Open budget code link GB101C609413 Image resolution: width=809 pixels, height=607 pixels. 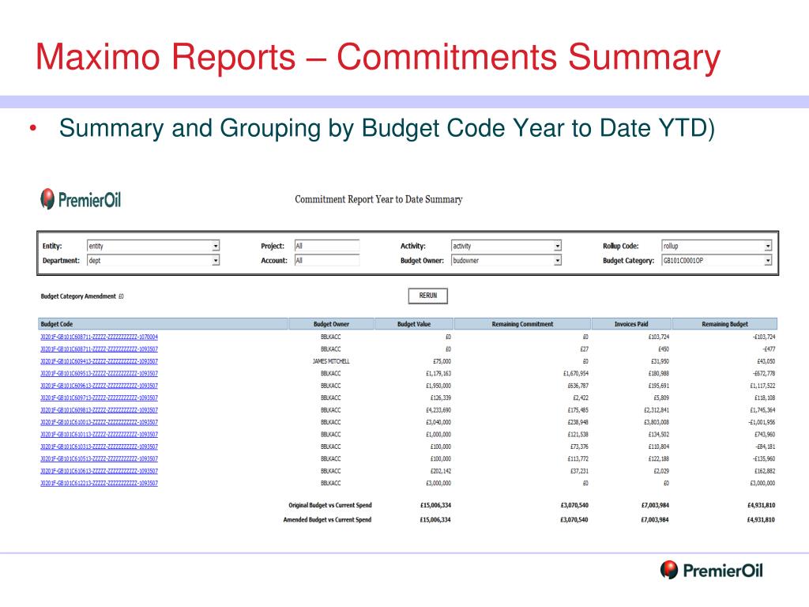[x=99, y=361]
